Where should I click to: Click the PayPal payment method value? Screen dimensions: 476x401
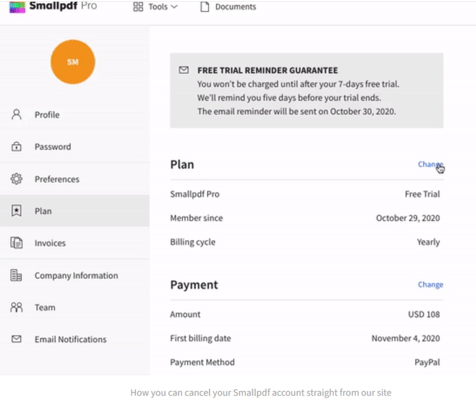click(427, 362)
